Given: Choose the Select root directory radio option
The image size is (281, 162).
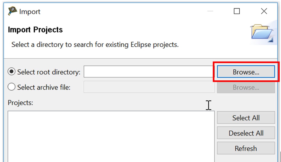Looking at the screenshot, I should (12, 72).
